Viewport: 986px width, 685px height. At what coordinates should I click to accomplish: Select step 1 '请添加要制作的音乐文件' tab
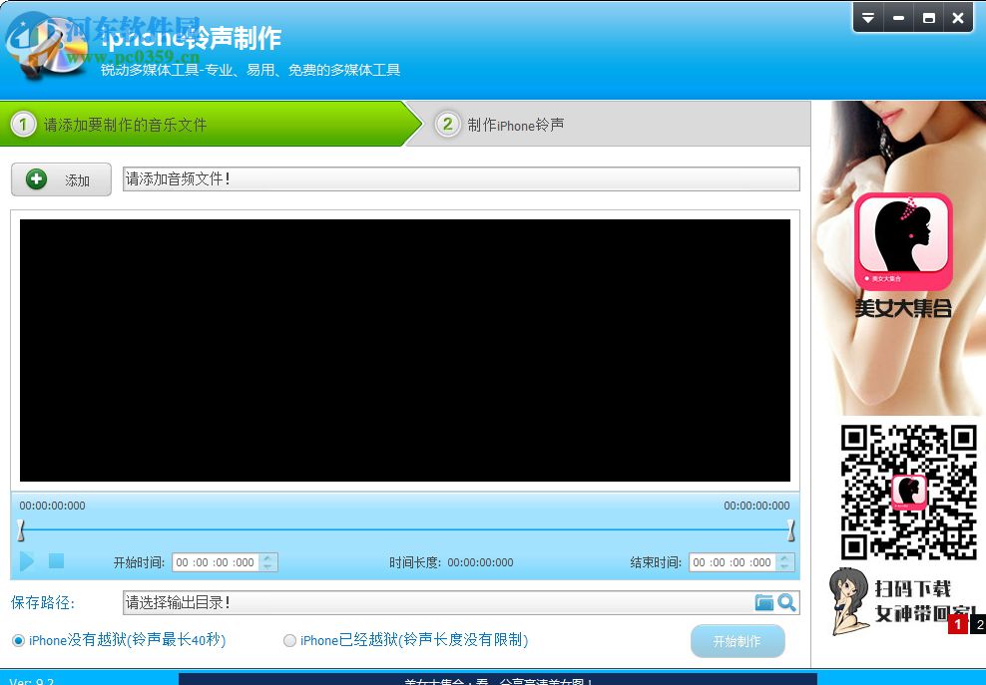[x=150, y=124]
